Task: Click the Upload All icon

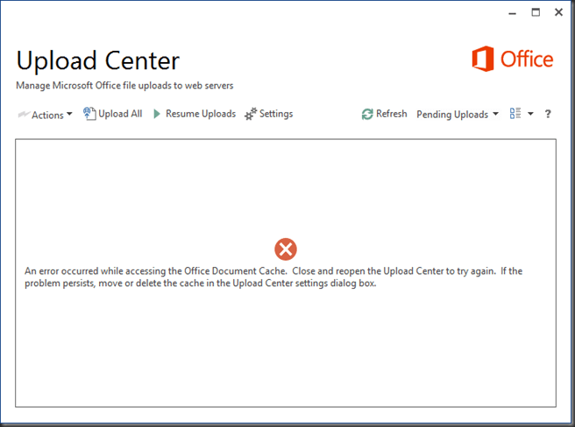Action: point(89,114)
